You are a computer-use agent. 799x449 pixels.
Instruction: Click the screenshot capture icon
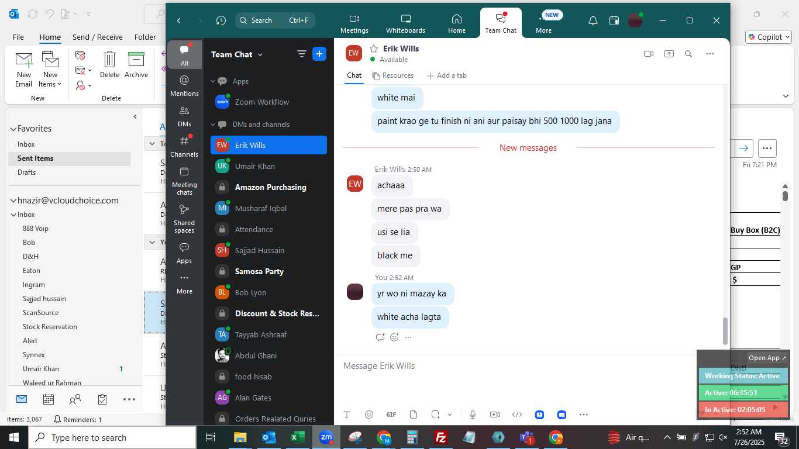point(435,415)
